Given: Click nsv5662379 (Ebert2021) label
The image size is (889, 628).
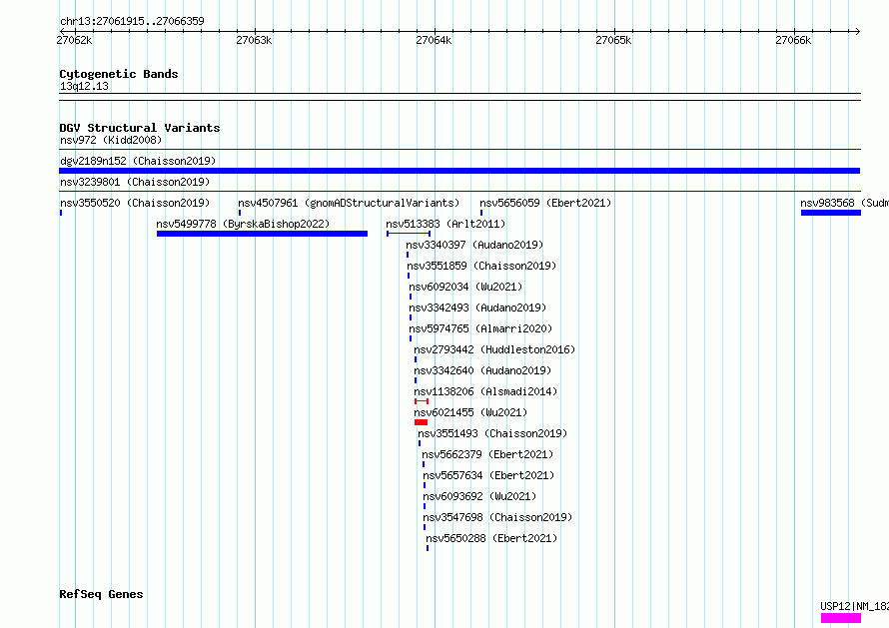Looking at the screenshot, I should pos(487,454).
